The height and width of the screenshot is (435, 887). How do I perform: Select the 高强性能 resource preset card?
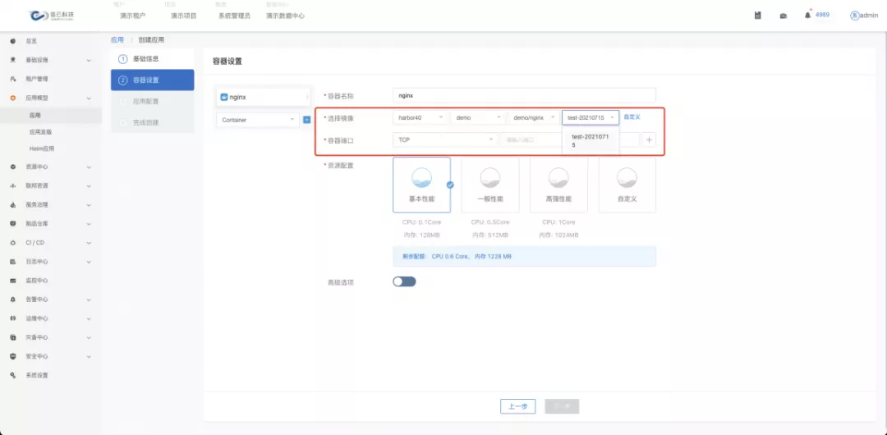pos(558,185)
